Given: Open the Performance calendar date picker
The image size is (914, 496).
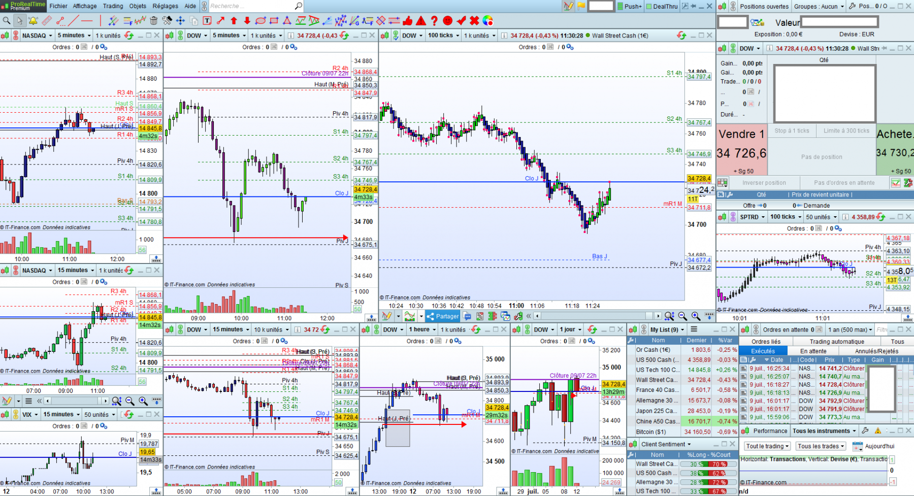Looking at the screenshot, I should [858, 446].
